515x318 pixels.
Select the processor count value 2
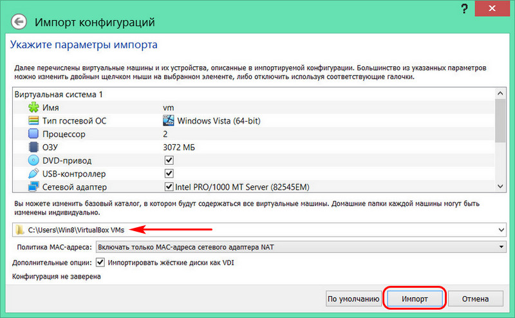(165, 134)
